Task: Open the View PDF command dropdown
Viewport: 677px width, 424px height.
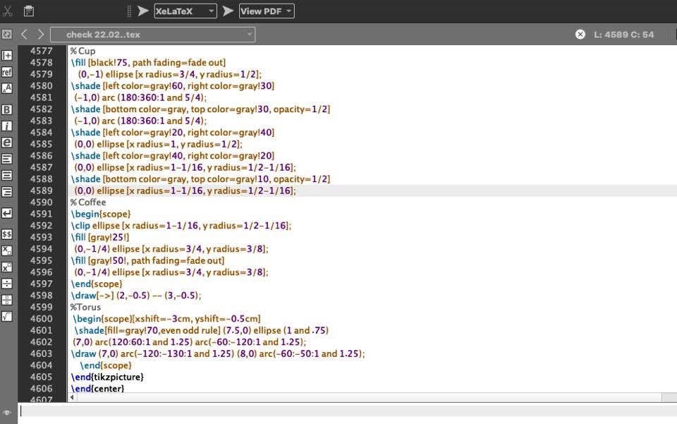Action: coord(267,11)
